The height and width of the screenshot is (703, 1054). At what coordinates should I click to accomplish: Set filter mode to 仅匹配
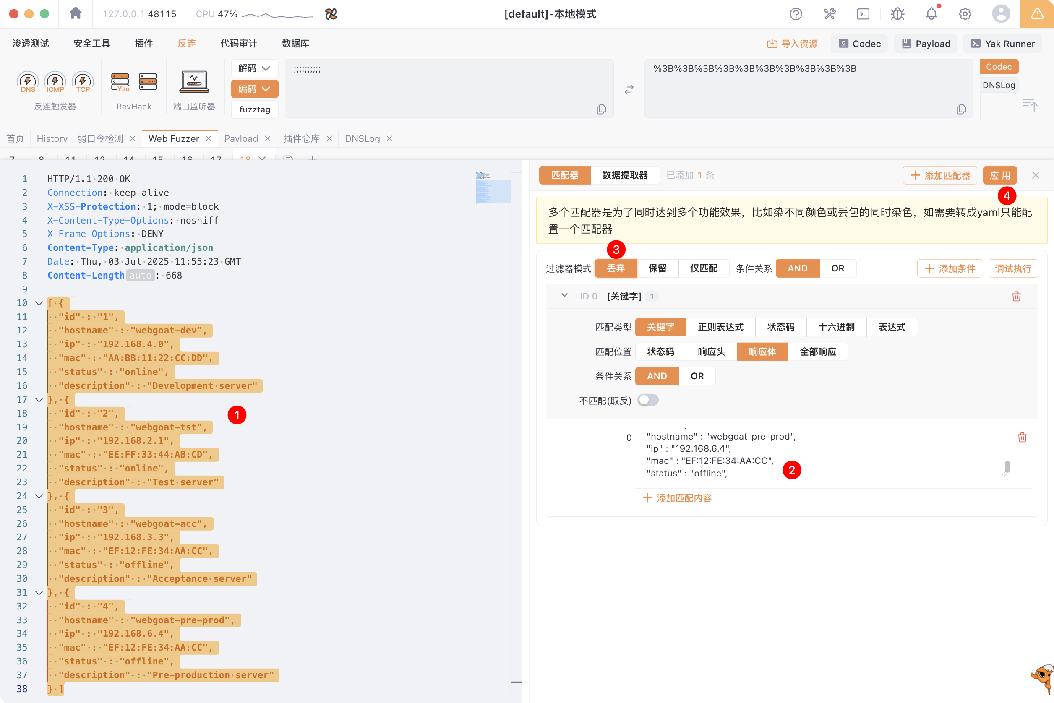[x=703, y=268]
